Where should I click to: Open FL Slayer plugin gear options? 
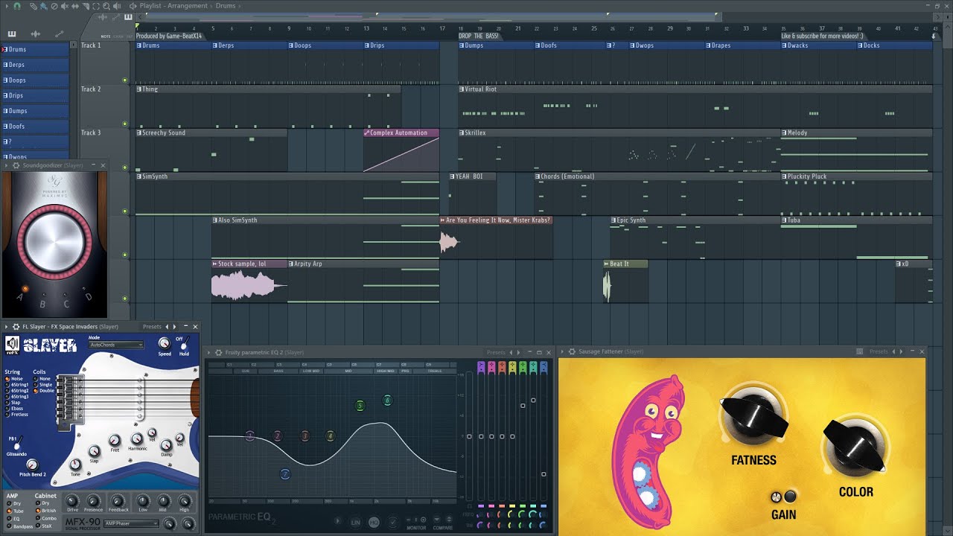15,326
